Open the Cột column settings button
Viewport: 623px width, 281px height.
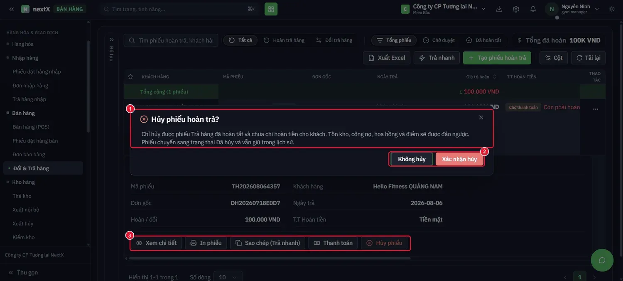(554, 58)
